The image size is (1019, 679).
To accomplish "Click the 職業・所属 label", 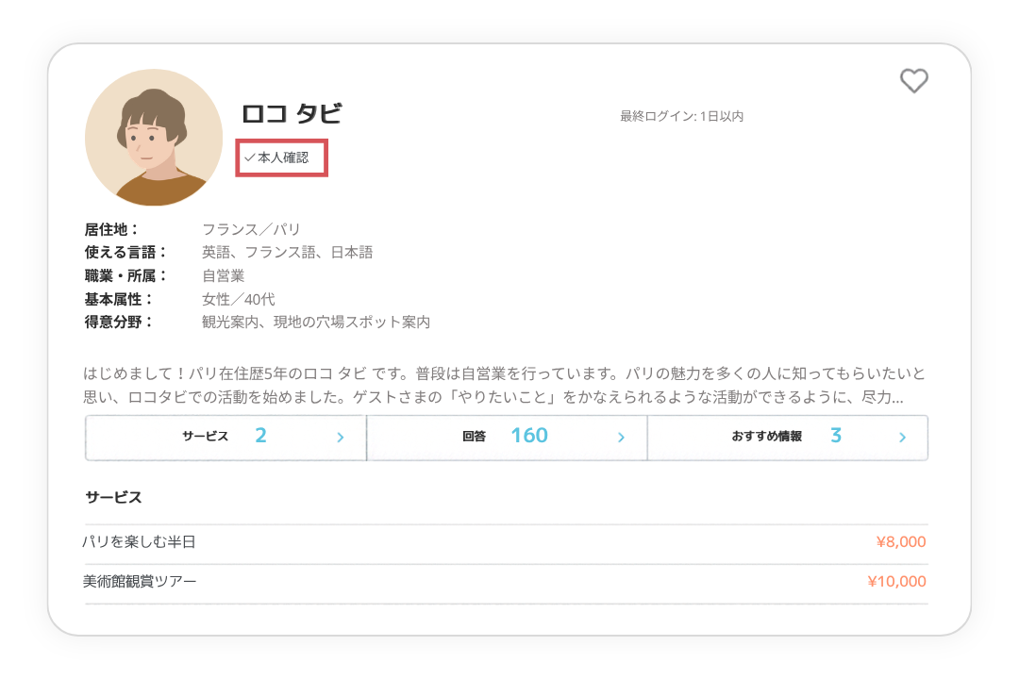I will [x=126, y=275].
